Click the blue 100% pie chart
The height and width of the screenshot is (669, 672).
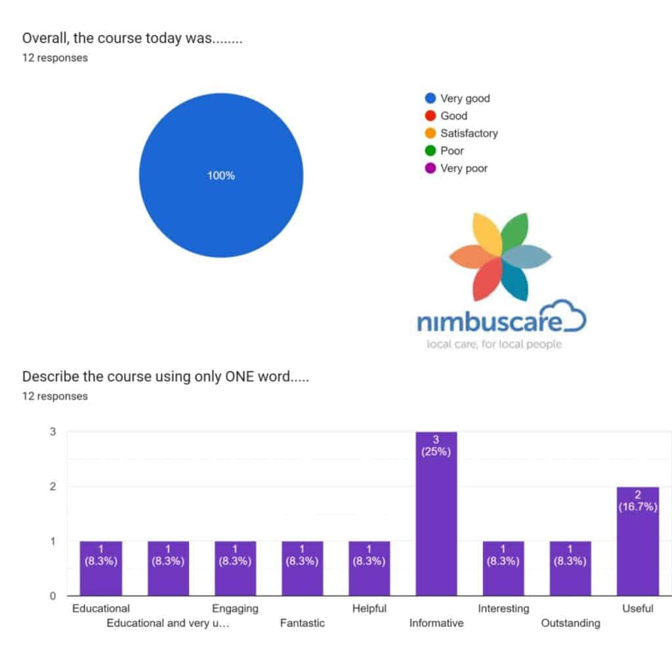pyautogui.click(x=221, y=175)
